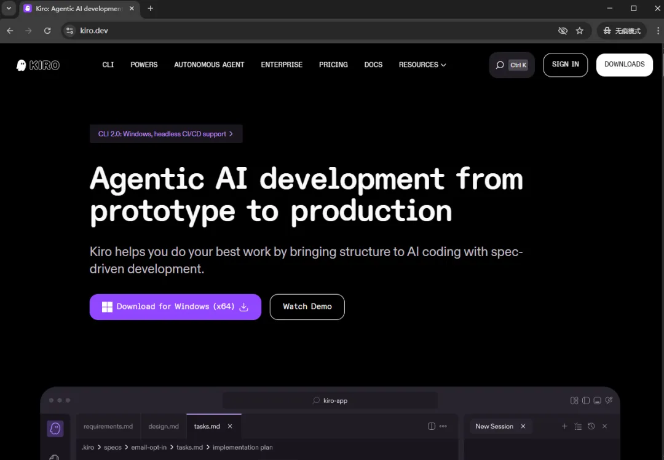Click the third-party cookie eye icon
The width and height of the screenshot is (664, 460).
563,31
